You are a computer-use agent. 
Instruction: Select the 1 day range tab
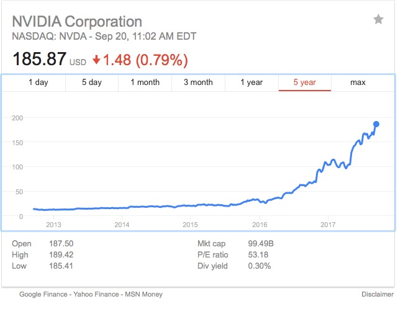(x=38, y=83)
